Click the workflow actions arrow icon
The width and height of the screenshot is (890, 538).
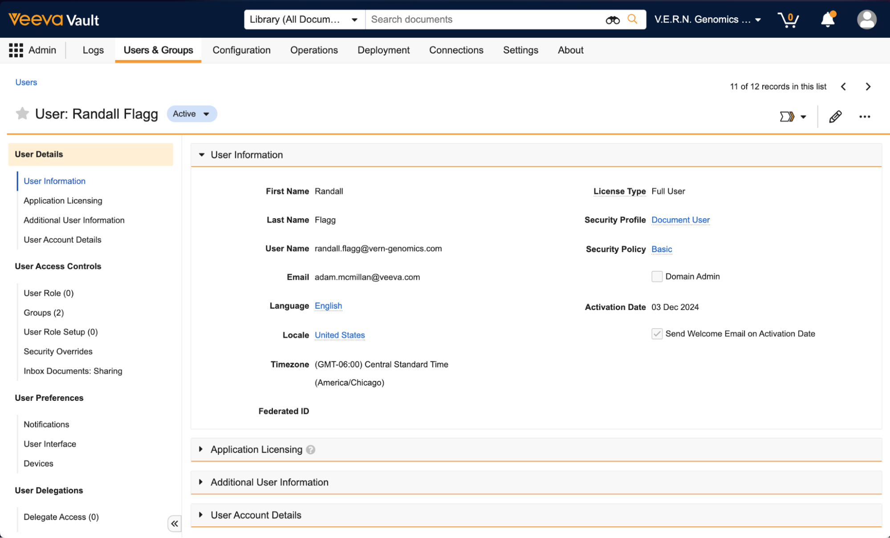point(787,117)
